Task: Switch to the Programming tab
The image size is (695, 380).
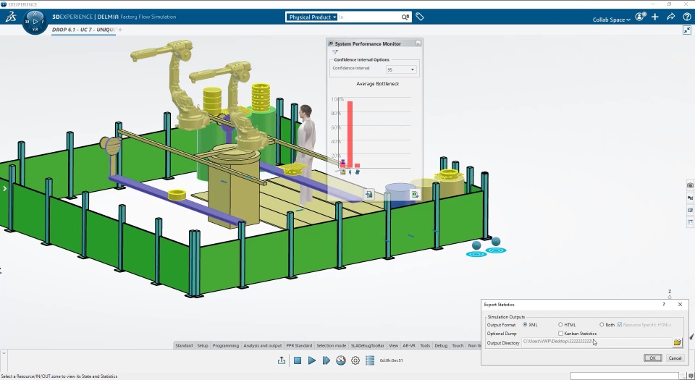Action: [226, 345]
